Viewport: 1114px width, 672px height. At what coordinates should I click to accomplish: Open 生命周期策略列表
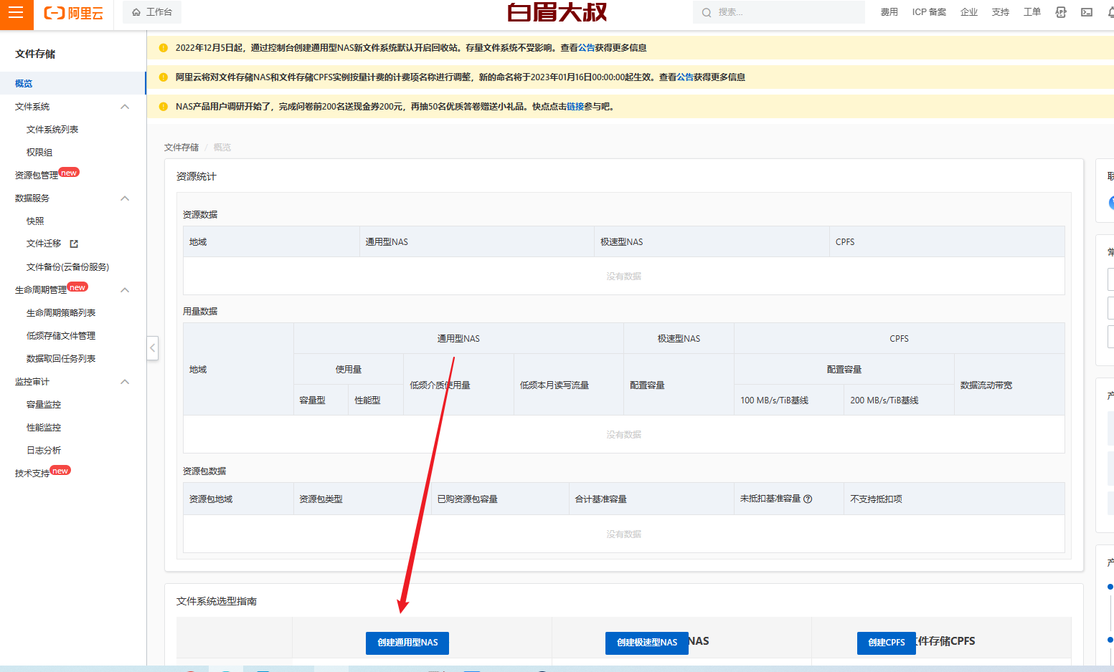tap(61, 312)
